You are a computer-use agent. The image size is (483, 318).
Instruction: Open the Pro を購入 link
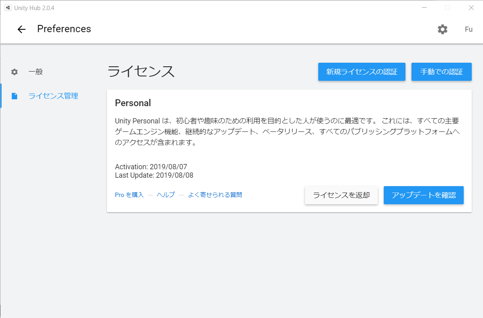click(129, 195)
